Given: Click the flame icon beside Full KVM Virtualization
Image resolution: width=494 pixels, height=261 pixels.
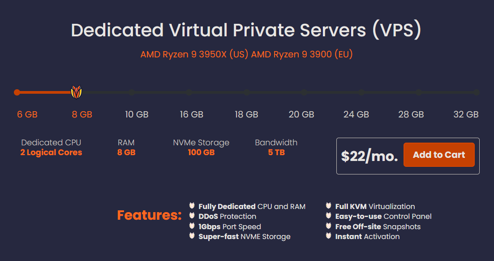Looking at the screenshot, I should [329, 206].
